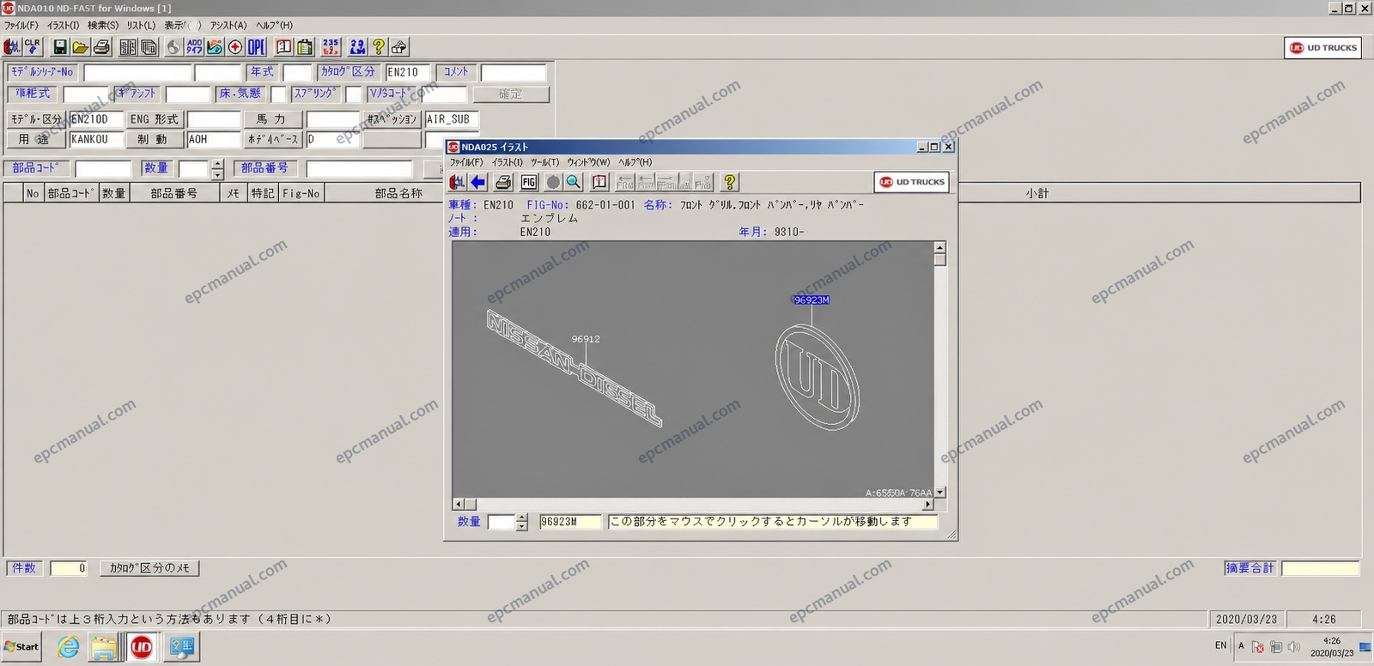1374x666 pixels.
Task: Click the モデルシリーアNo button
Action: [43, 72]
